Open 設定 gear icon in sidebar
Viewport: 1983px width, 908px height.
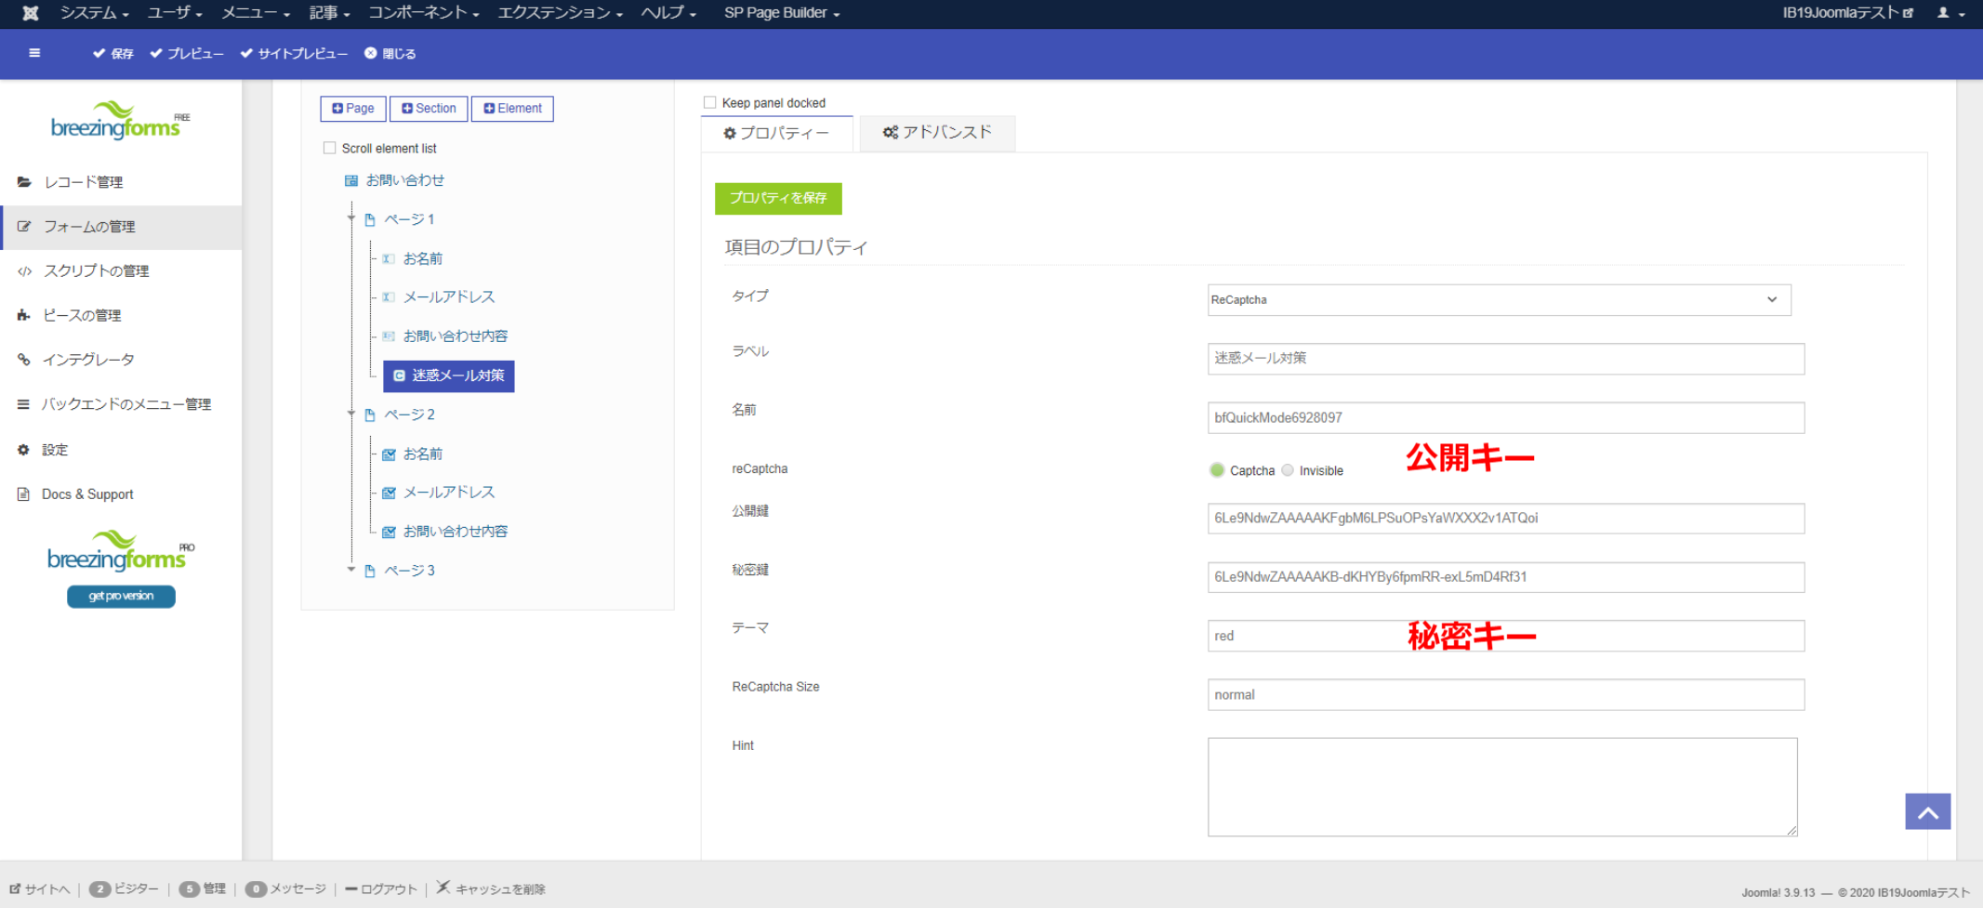pos(24,450)
